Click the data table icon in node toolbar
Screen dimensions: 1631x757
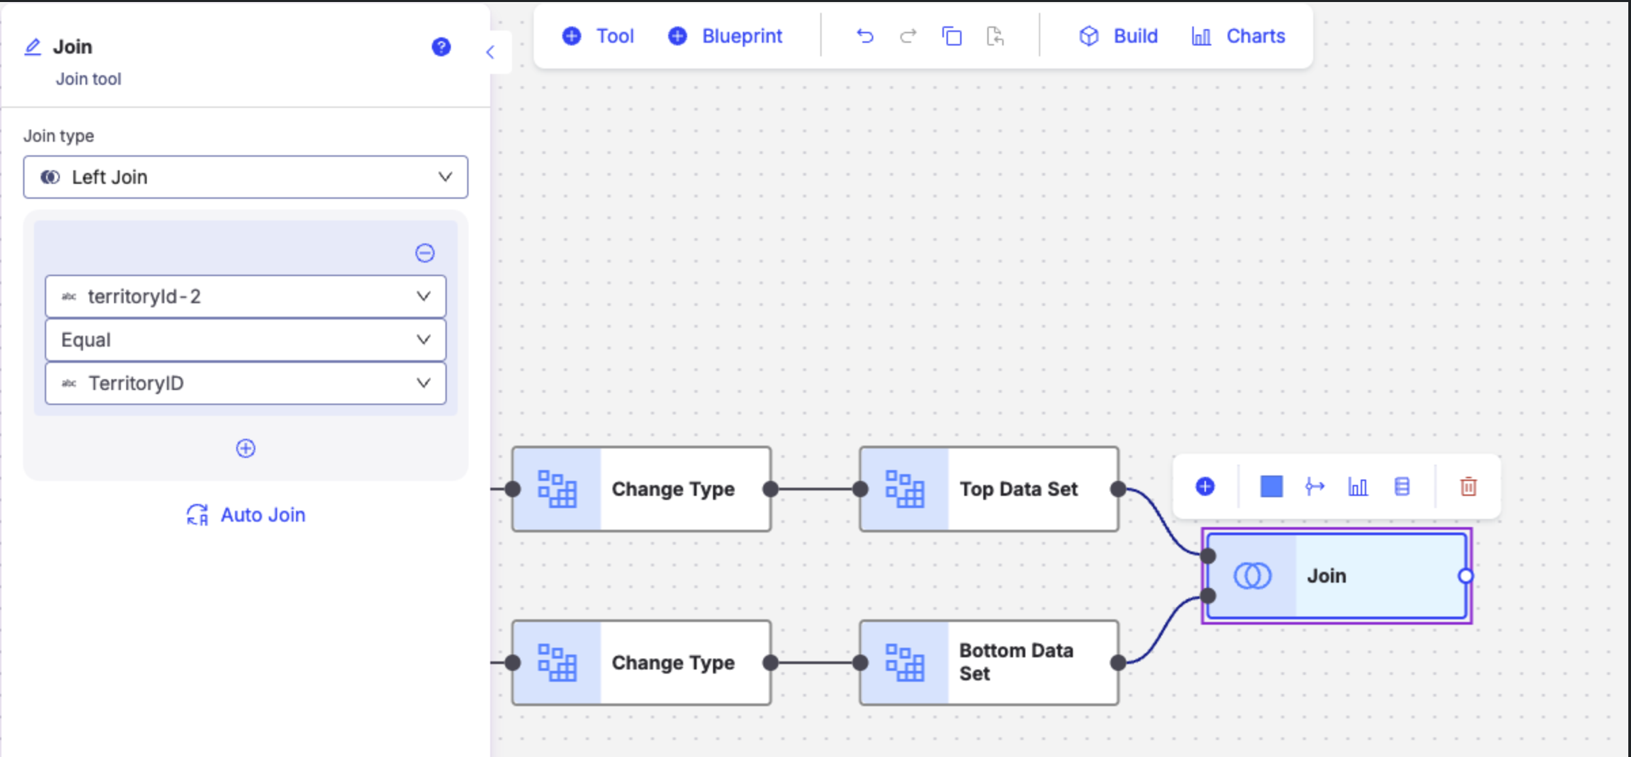point(1401,486)
